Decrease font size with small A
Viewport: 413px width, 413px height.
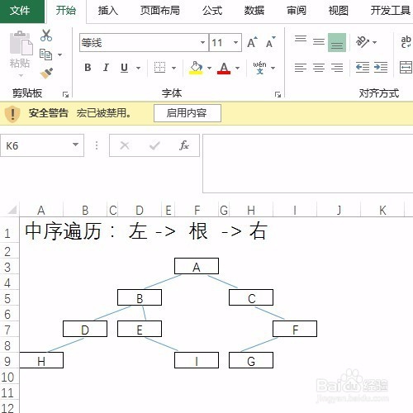coord(271,42)
